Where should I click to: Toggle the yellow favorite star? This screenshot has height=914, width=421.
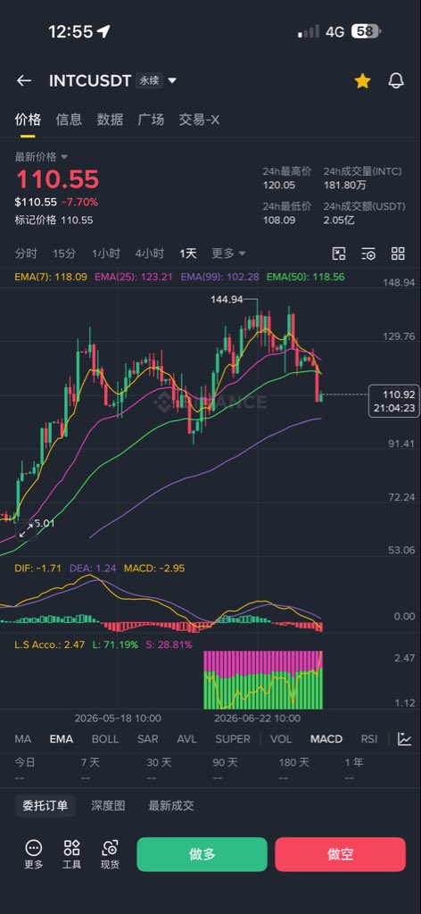tap(362, 81)
